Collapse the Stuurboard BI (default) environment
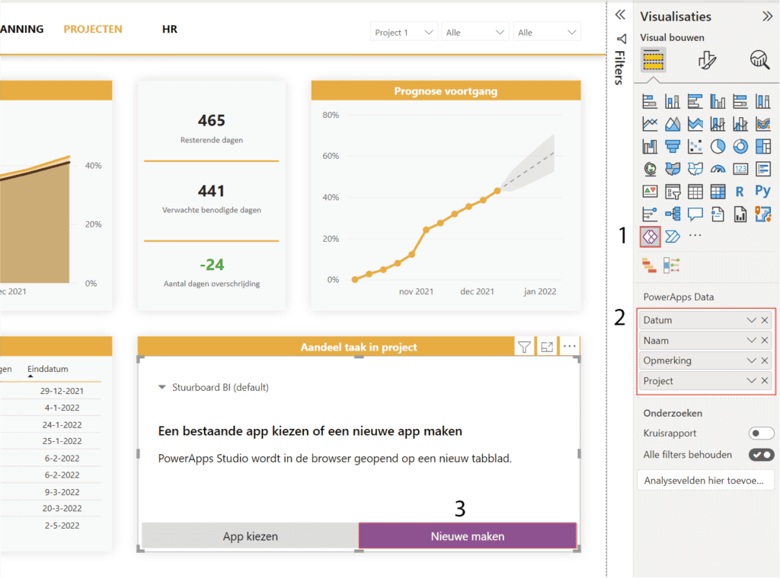Viewport: 780px width, 578px height. click(161, 387)
